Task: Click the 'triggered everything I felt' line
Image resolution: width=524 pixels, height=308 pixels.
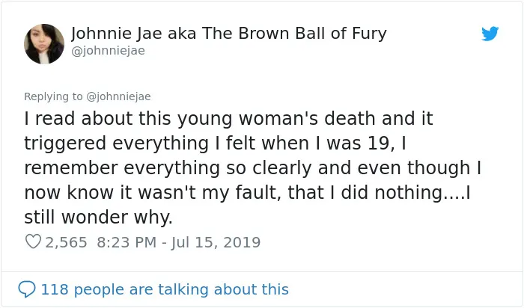Action: (215, 144)
